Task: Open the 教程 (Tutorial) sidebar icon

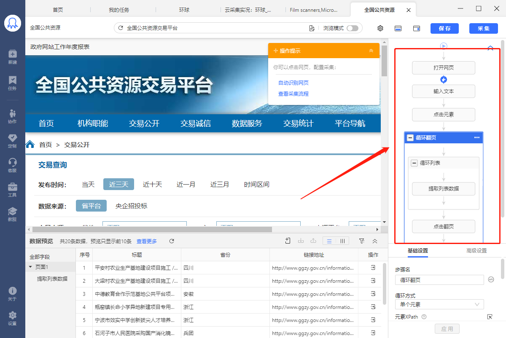Action: (12, 214)
